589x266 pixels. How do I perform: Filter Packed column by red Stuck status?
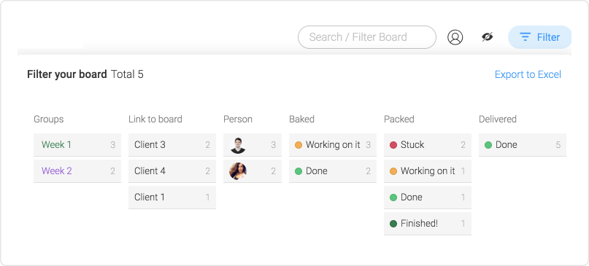click(x=428, y=145)
